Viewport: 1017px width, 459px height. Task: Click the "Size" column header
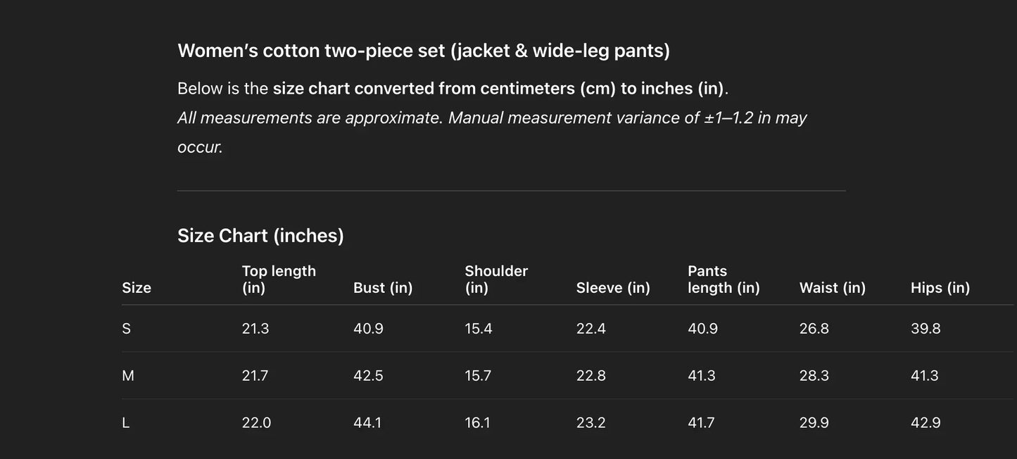[137, 288]
